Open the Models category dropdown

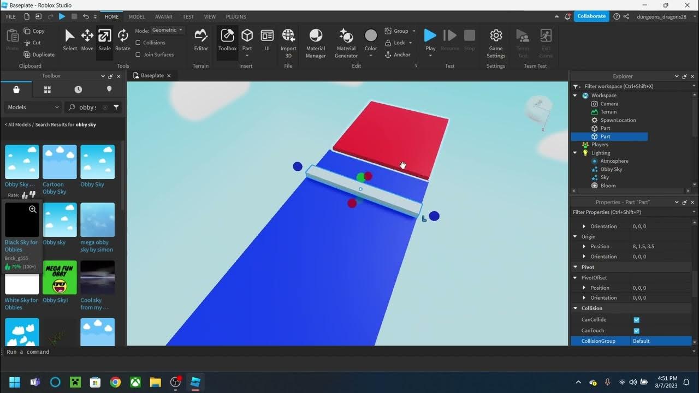pyautogui.click(x=33, y=108)
